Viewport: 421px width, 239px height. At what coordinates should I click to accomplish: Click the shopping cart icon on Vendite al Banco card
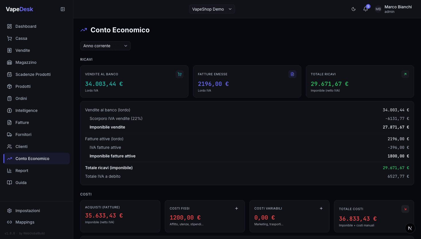[x=179, y=74]
